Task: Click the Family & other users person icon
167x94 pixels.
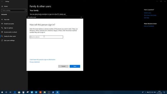Action: coord(2,36)
